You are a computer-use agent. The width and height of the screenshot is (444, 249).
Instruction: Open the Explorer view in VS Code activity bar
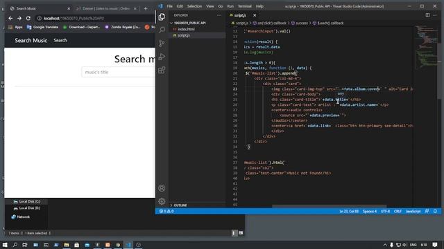pos(162,17)
